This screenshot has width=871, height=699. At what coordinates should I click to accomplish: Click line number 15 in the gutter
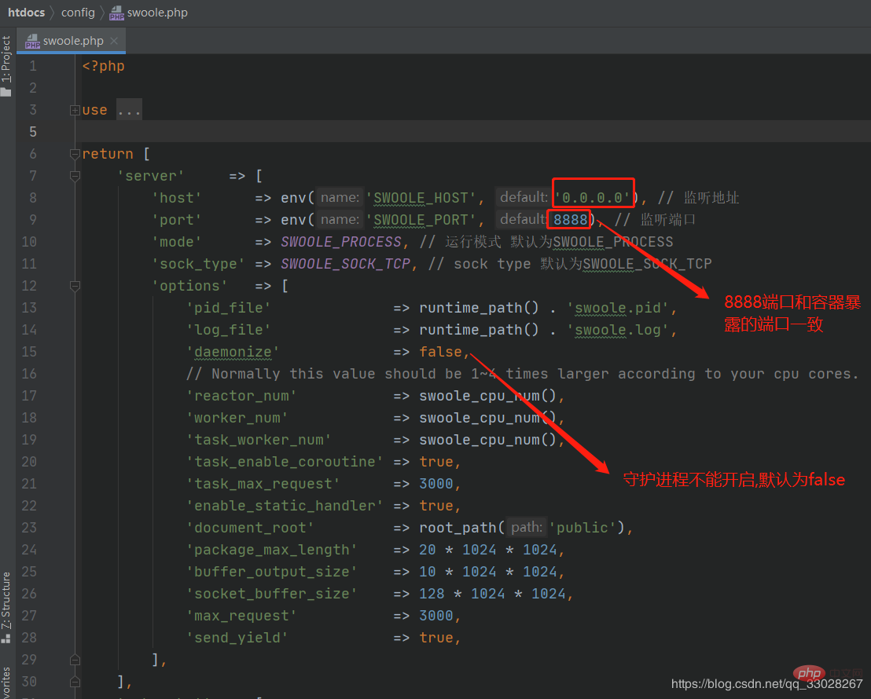[x=29, y=352]
